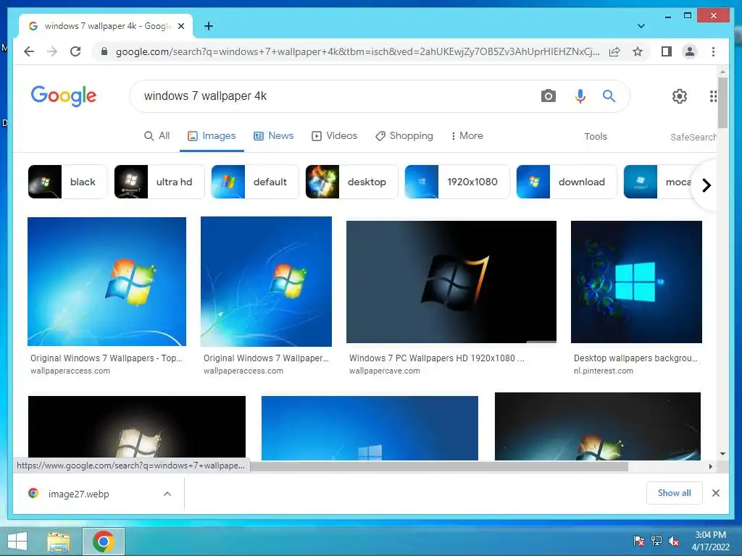
Task: Click the horizontal scrollbar thumb
Action: coord(438,466)
